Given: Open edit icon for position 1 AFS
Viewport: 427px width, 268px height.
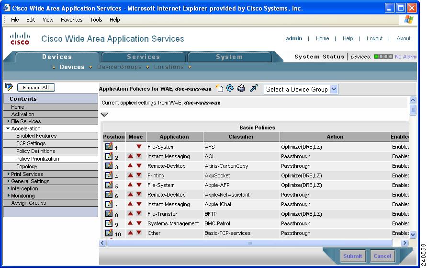Looking at the screenshot, I should click(x=109, y=146).
